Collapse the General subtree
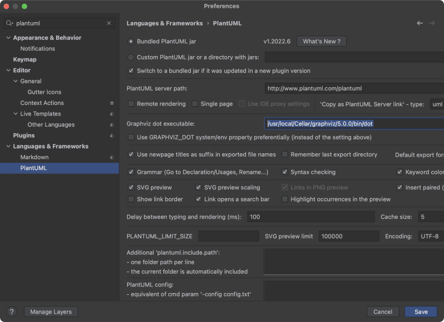Viewport: 444px width, 322px height. coord(16,81)
